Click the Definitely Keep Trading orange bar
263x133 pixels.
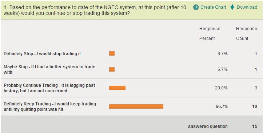point(136,106)
